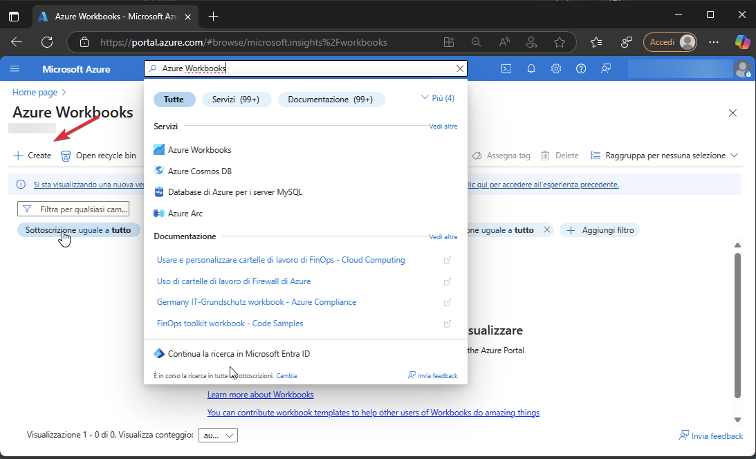Screen dimensions: 756x459
Task: Add page to favorites star
Action: 560,42
